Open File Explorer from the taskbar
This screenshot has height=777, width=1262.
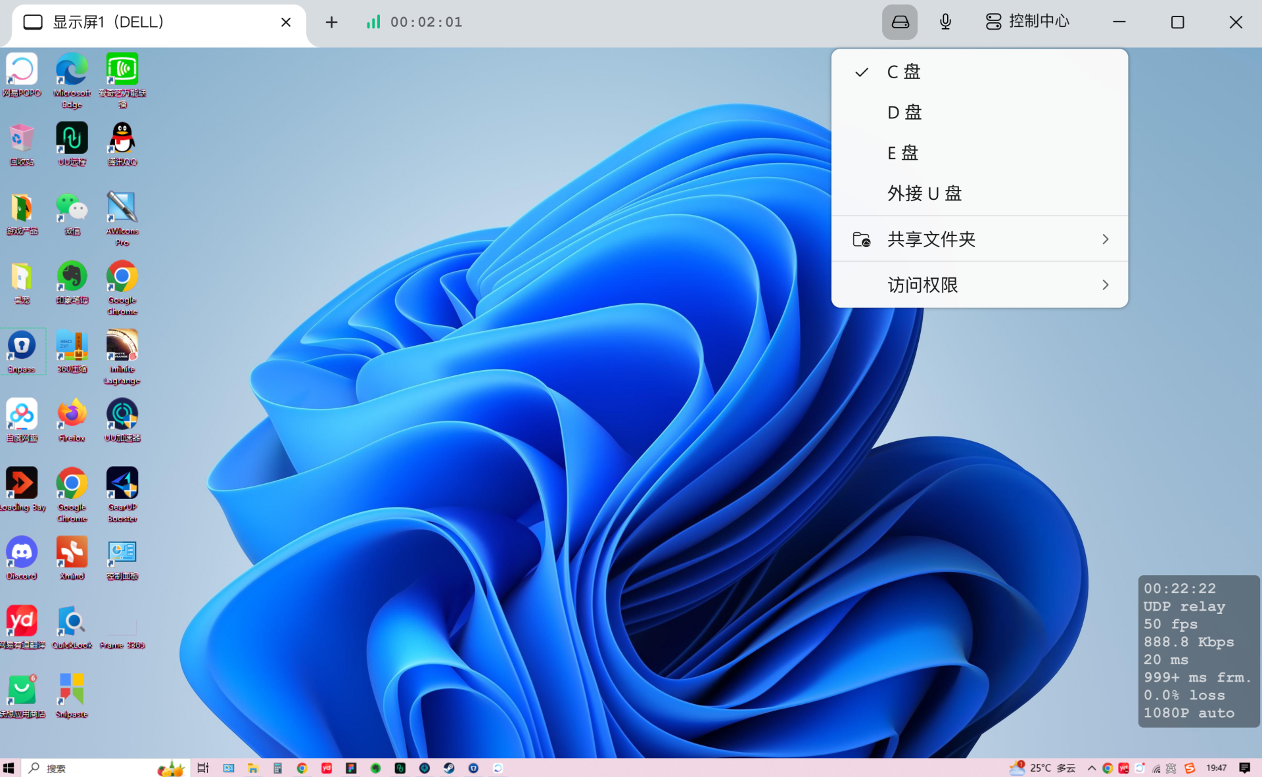pos(252,768)
